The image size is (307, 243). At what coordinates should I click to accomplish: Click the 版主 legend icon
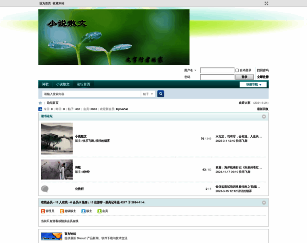coord(83,211)
